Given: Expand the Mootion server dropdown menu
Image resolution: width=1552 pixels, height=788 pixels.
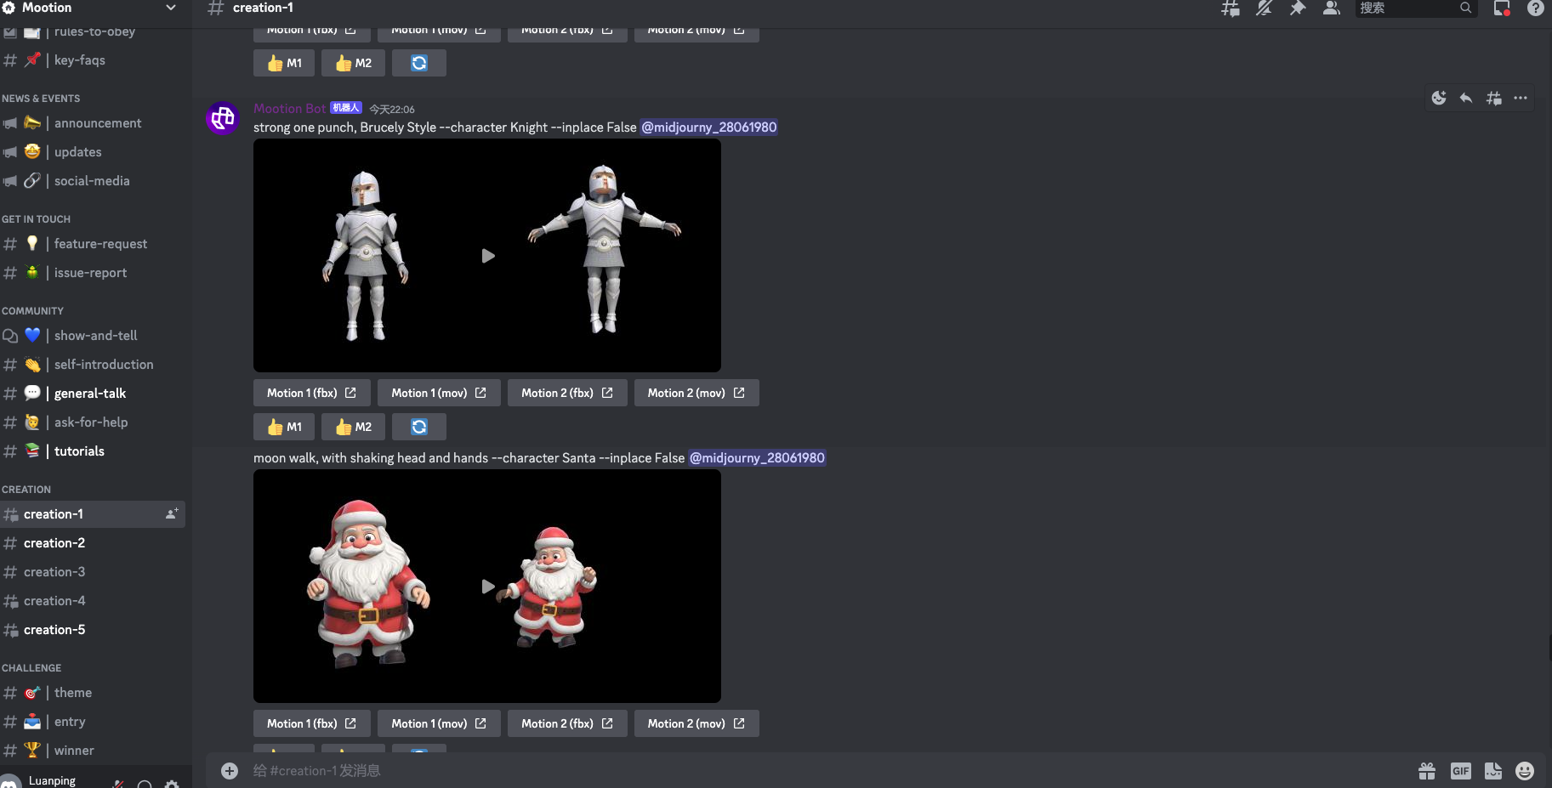Looking at the screenshot, I should 171,8.
